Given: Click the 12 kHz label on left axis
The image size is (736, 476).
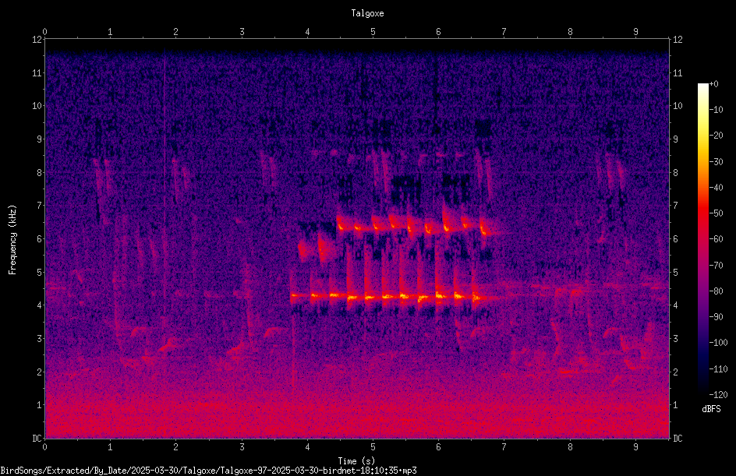Looking at the screenshot, I should coord(37,40).
